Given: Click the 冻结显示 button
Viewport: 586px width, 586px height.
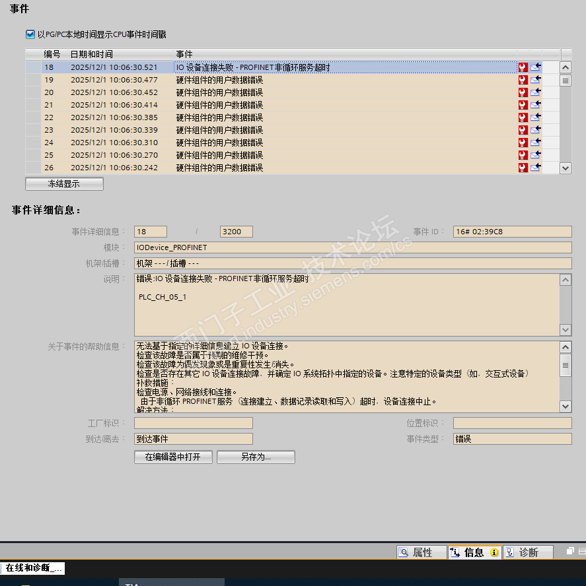Looking at the screenshot, I should (64, 184).
